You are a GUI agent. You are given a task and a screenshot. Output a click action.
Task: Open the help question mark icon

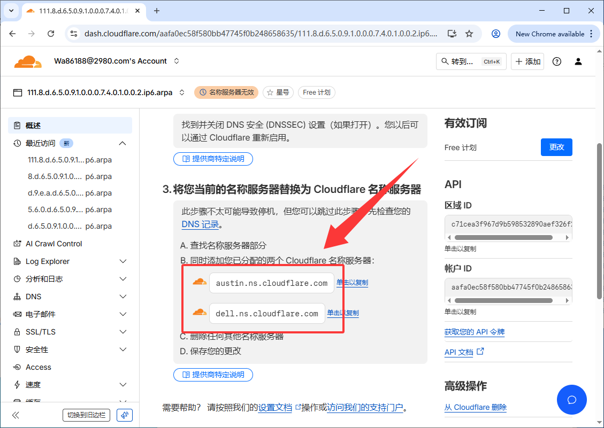556,61
